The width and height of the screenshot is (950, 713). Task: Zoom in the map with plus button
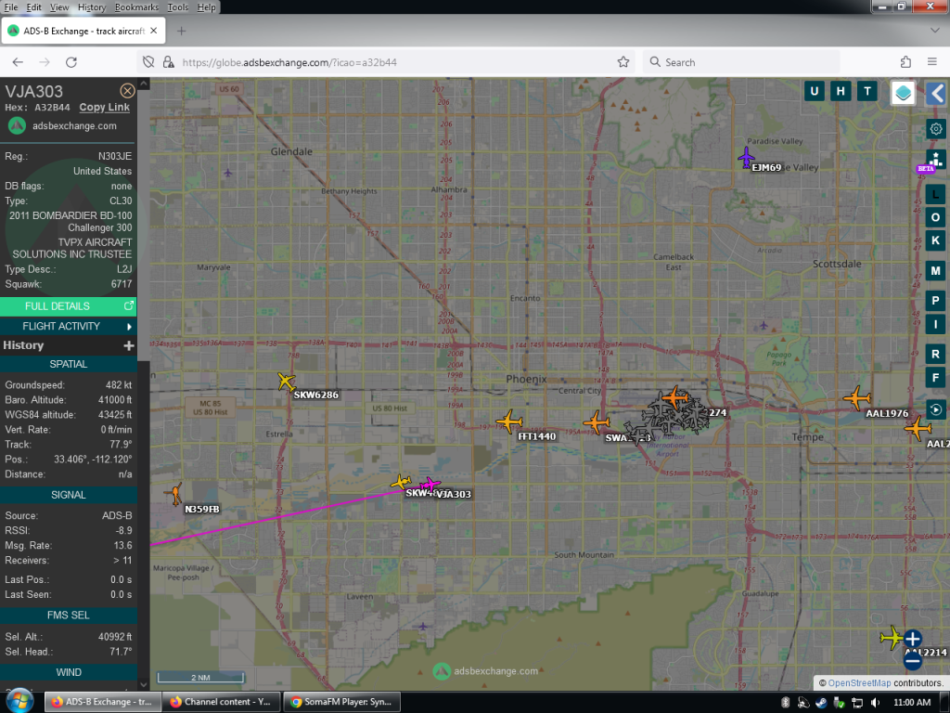point(913,639)
